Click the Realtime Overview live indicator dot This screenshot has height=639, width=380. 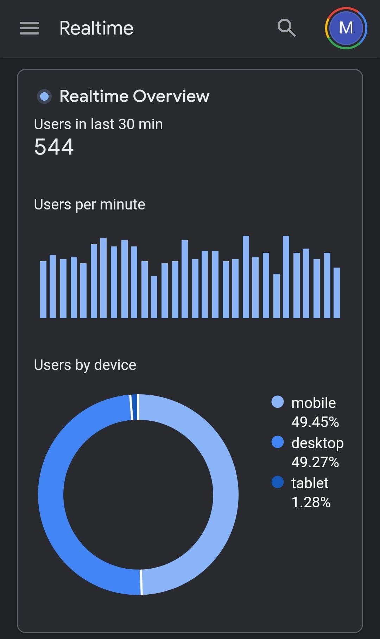[44, 96]
